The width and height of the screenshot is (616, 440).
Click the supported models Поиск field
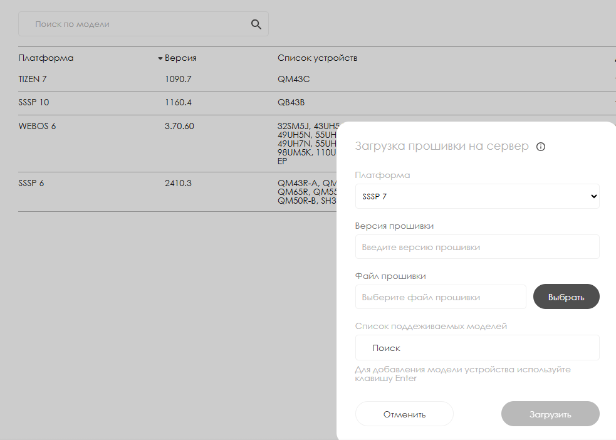click(477, 348)
